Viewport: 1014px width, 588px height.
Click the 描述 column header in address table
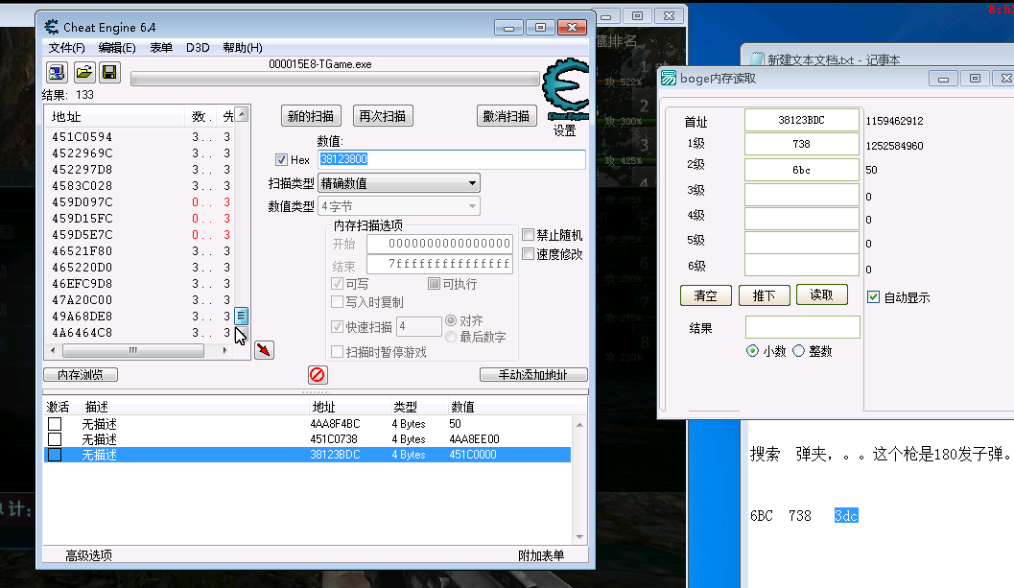(96, 407)
